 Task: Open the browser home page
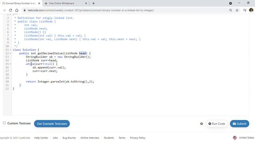coord(17,10)
